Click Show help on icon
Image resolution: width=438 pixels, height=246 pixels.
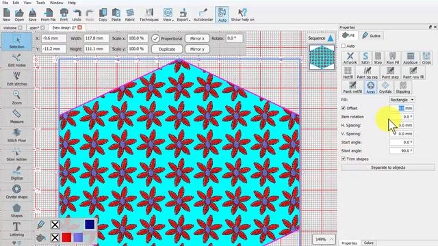pyautogui.click(x=242, y=15)
